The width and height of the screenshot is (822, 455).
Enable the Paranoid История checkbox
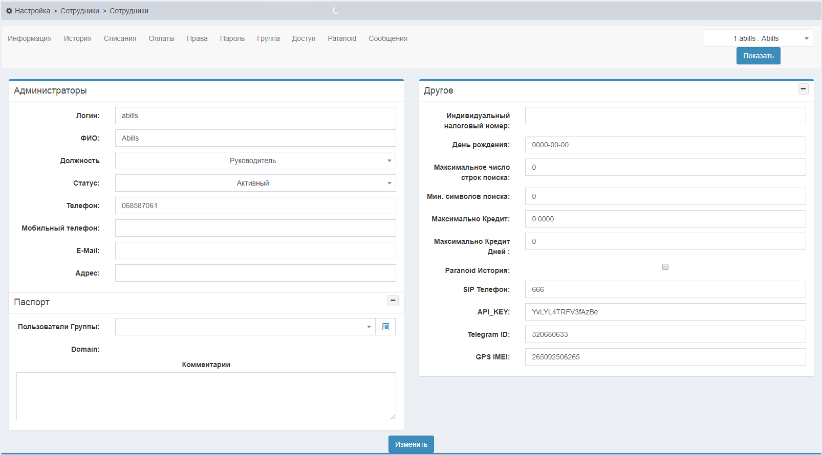click(665, 267)
